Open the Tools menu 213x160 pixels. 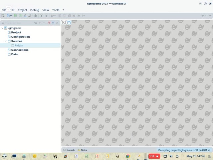[56, 10]
